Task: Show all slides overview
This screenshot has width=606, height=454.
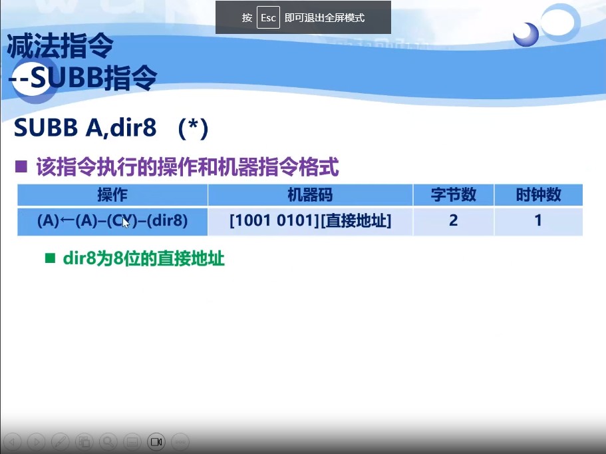Action: (x=84, y=441)
